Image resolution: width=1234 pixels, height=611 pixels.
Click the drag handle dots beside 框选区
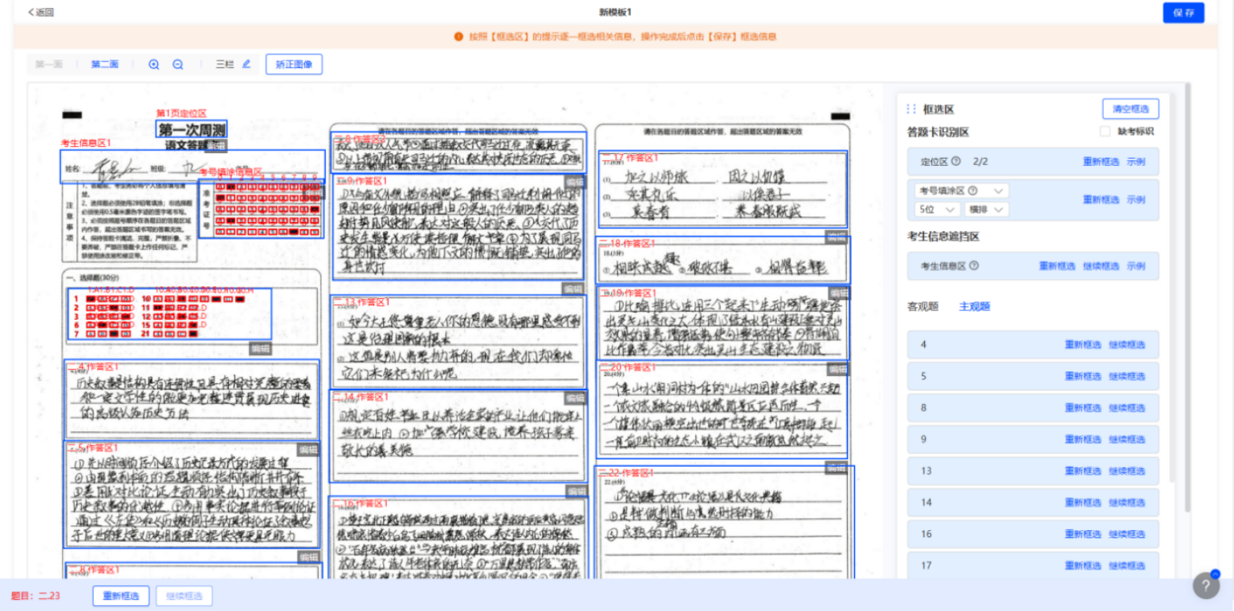[x=911, y=109]
